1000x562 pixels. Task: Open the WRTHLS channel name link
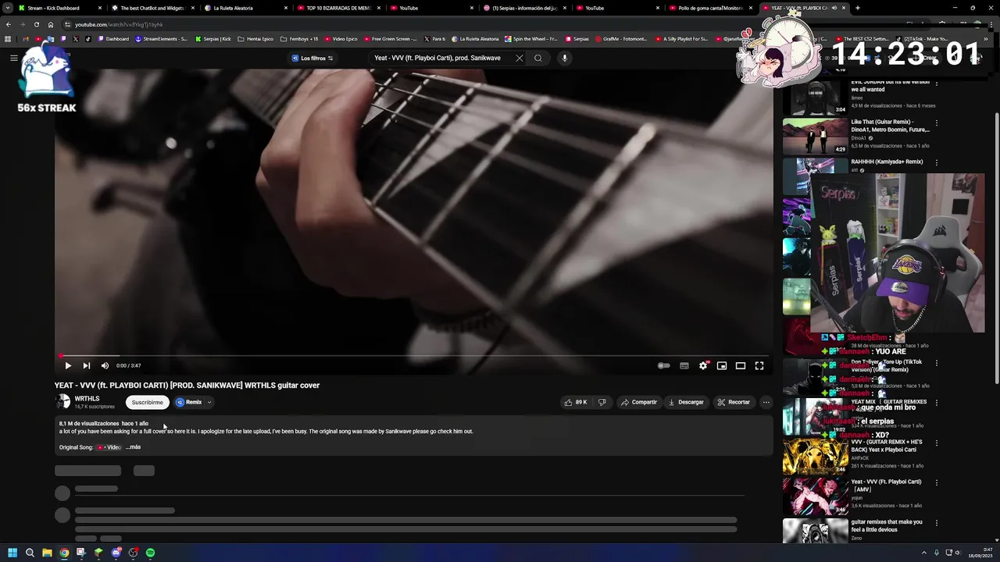tap(87, 399)
